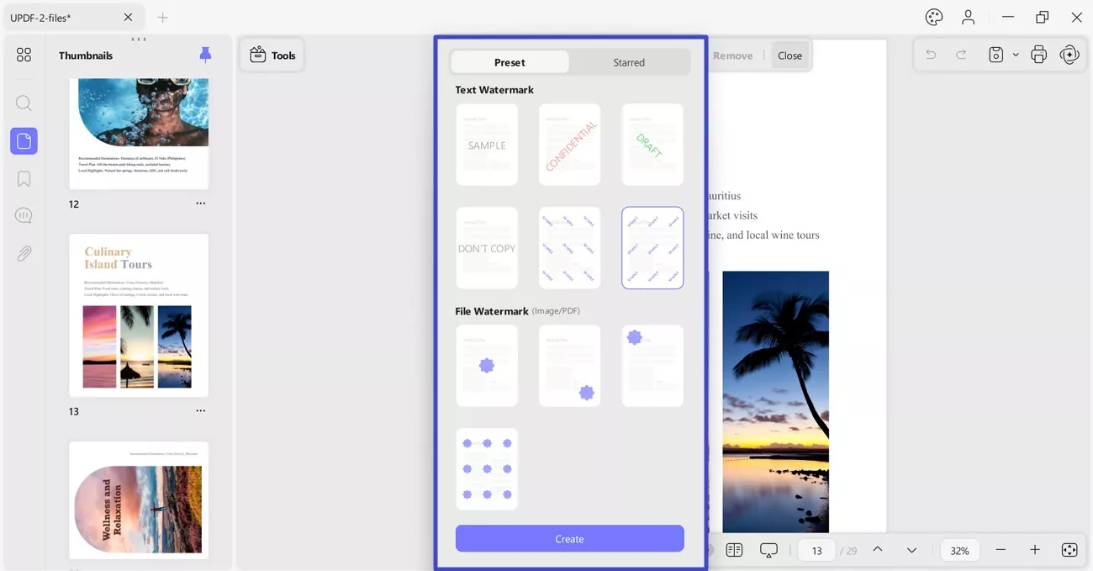
Task: Click the page number input field
Action: coord(816,551)
